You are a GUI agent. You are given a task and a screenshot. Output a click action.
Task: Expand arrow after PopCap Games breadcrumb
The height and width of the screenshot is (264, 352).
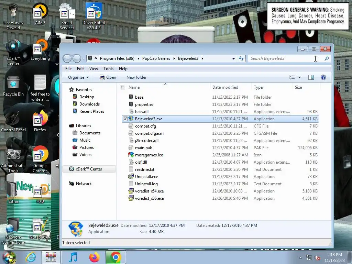point(174,58)
